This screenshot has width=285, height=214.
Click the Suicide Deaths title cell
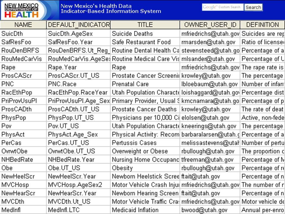tap(145, 34)
